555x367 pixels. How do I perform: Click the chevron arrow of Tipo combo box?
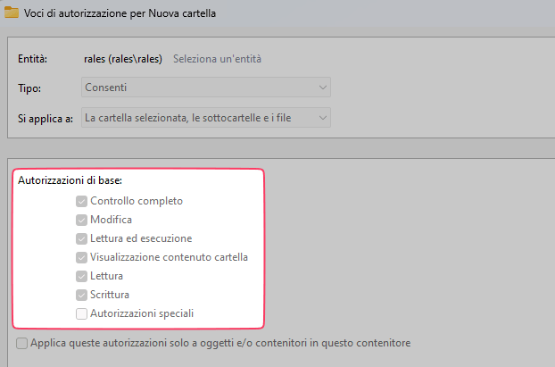322,88
